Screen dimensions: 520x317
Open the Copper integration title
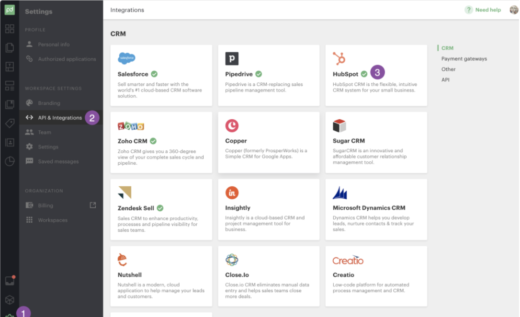click(236, 141)
